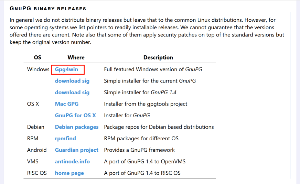The width and height of the screenshot is (300, 184).
Task: Click the GnuPG binary releases heading
Action: point(48,8)
